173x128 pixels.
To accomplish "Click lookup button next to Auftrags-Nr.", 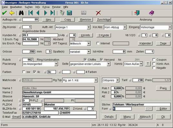I will 20,20.
